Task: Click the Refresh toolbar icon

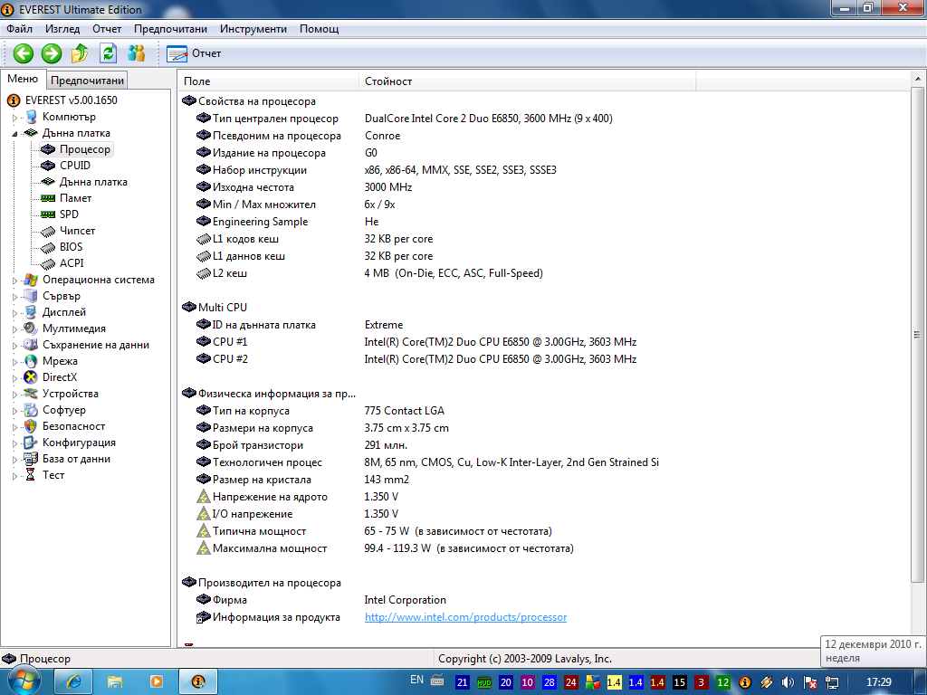Action: [109, 53]
